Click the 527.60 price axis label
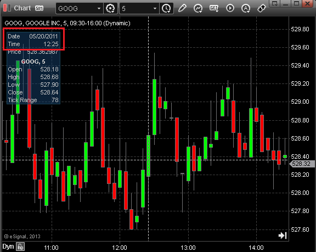 click(x=300, y=229)
